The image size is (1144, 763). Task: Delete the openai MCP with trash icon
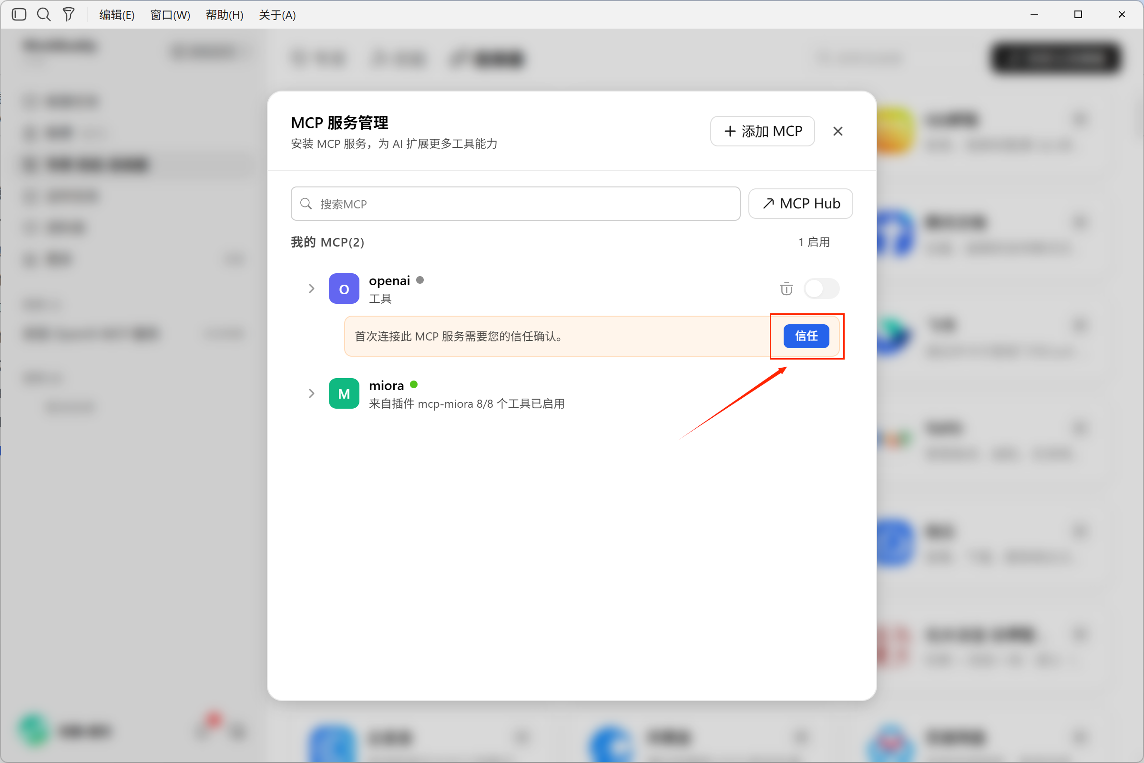click(x=786, y=289)
